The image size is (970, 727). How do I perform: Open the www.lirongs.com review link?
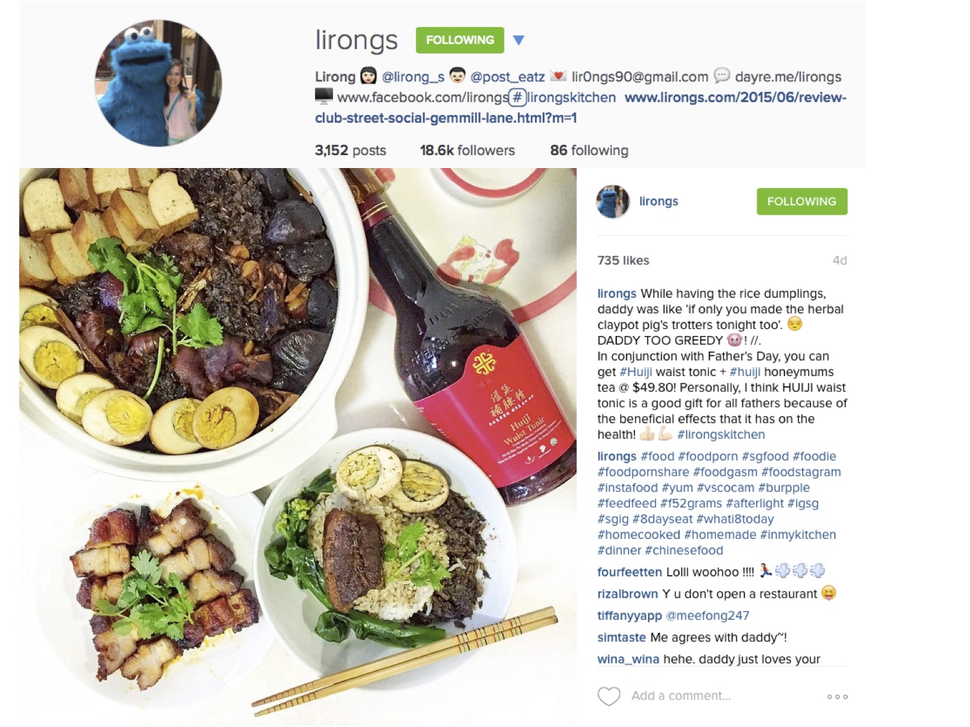click(581, 107)
